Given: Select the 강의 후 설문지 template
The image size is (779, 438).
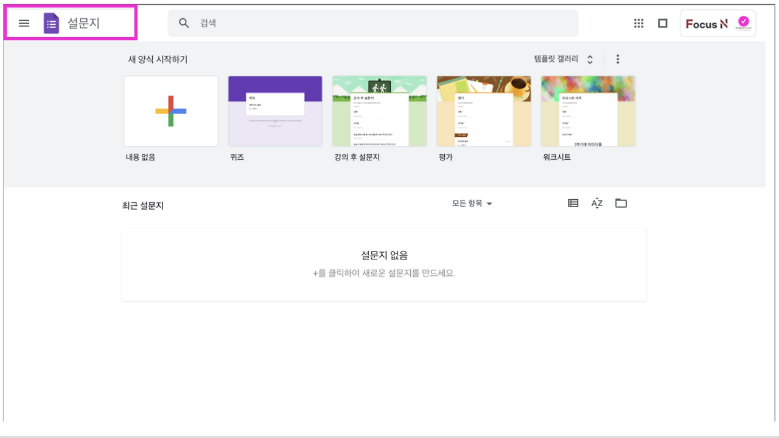Looking at the screenshot, I should tap(379, 111).
